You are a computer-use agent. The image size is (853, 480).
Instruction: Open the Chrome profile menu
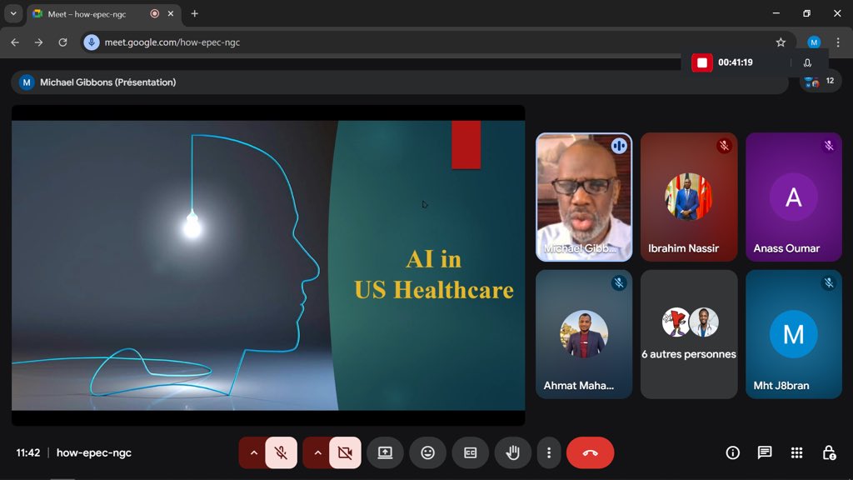[x=813, y=42]
